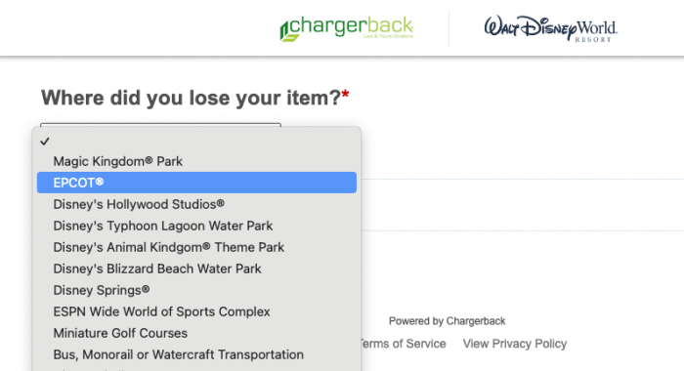The height and width of the screenshot is (371, 684).
Task: Click the Chargerback logo
Action: [346, 28]
